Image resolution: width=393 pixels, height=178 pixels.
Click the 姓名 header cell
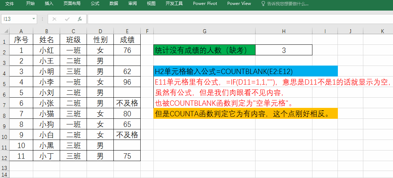(47, 39)
